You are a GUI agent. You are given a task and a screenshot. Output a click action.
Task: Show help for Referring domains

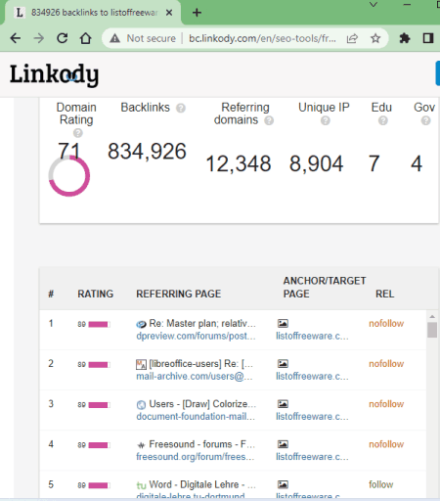[x=269, y=120]
